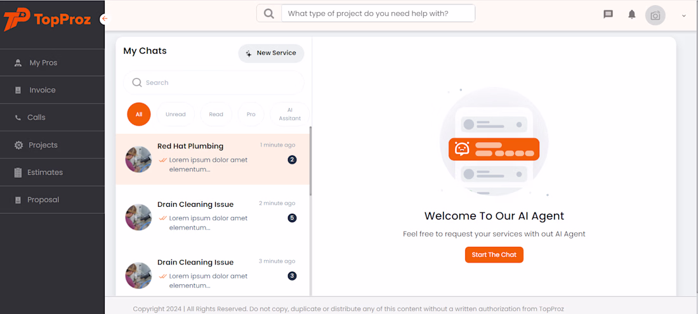
Task: Click the TopProz logo
Action: coord(47,19)
